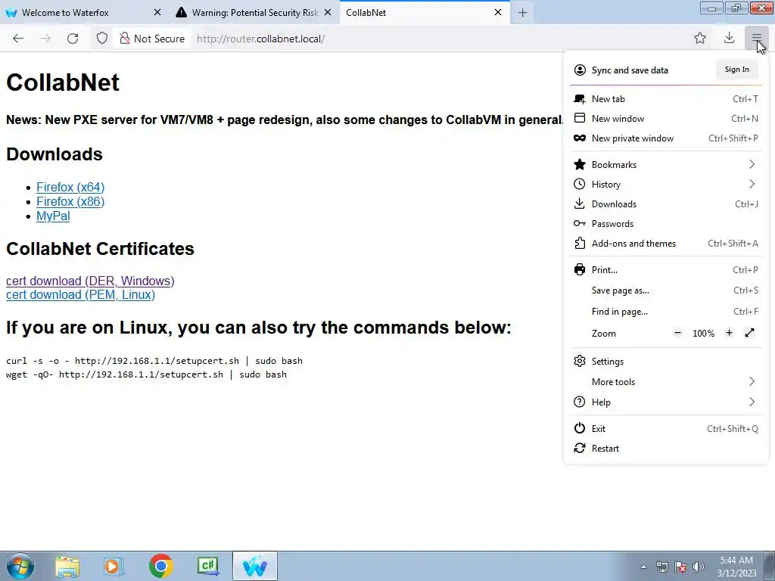Open Downloads from the menu
The image size is (775, 581).
click(666, 204)
